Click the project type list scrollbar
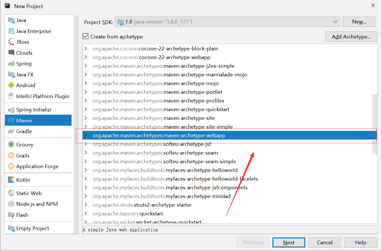This screenshot has height=251, width=382. click(x=76, y=124)
